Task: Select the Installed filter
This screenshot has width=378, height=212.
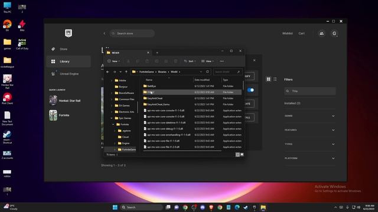Action: [292, 103]
